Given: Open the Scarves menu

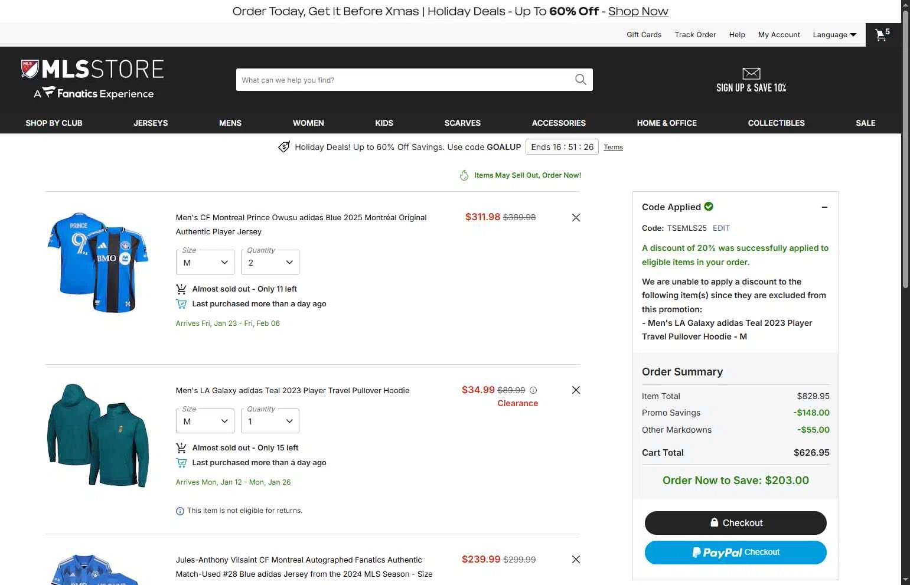Looking at the screenshot, I should (462, 123).
